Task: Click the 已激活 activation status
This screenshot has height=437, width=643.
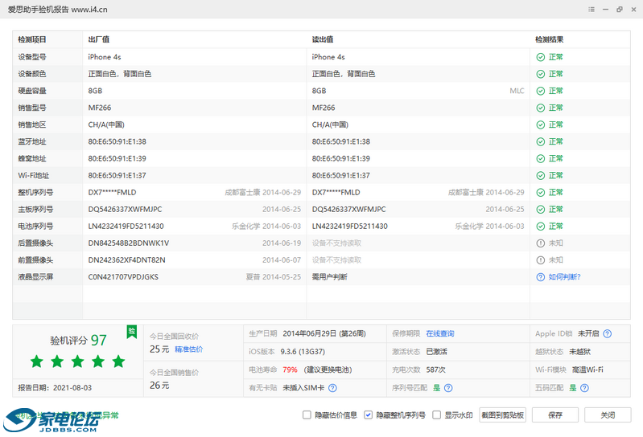Action: coord(436,352)
